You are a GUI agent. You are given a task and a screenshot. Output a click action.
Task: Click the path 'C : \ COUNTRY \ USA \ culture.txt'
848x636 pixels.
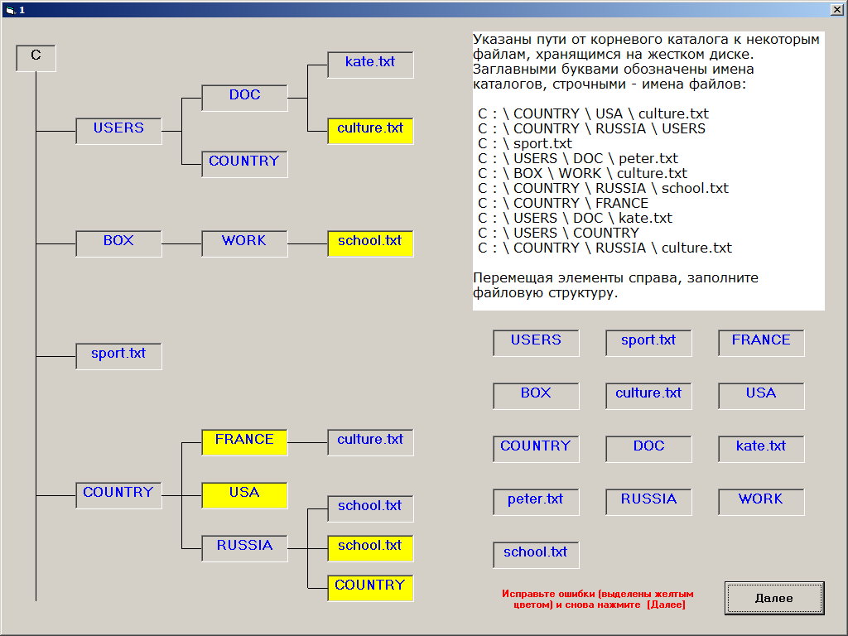(593, 113)
